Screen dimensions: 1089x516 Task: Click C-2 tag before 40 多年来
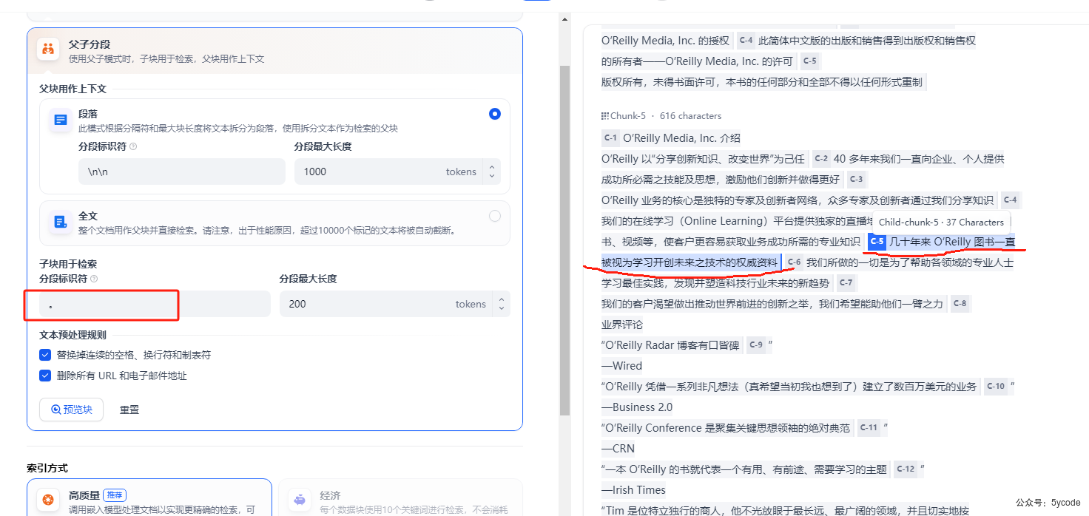point(820,159)
